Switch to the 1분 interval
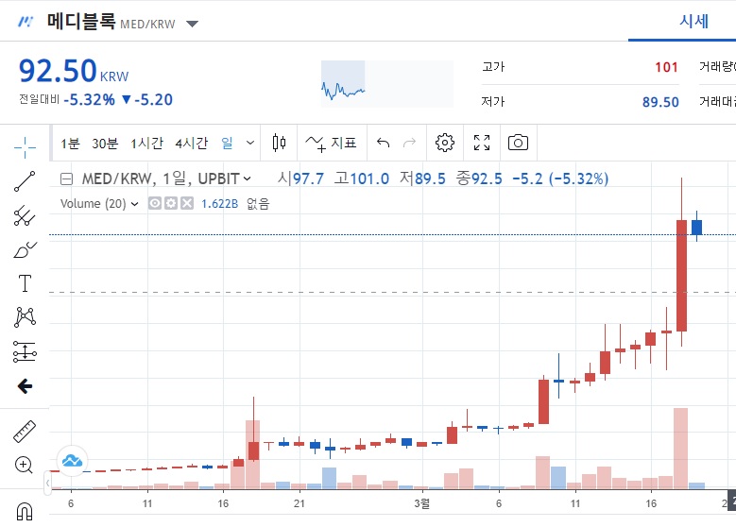Screen dimensions: 736x527 tap(70, 144)
